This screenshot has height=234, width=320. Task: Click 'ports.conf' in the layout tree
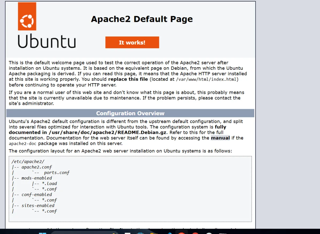(57, 173)
